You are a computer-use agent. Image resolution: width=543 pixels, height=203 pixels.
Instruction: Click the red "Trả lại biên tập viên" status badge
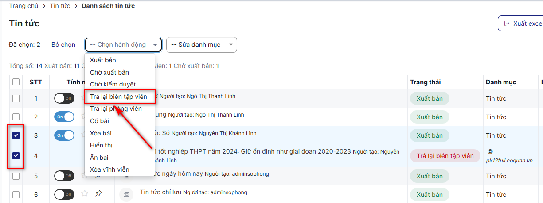(445, 156)
